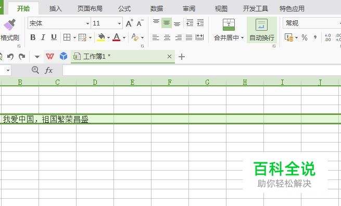Viewport: 341px width, 206px height.
Task: Add a new document tab with plus
Action: tap(182, 57)
